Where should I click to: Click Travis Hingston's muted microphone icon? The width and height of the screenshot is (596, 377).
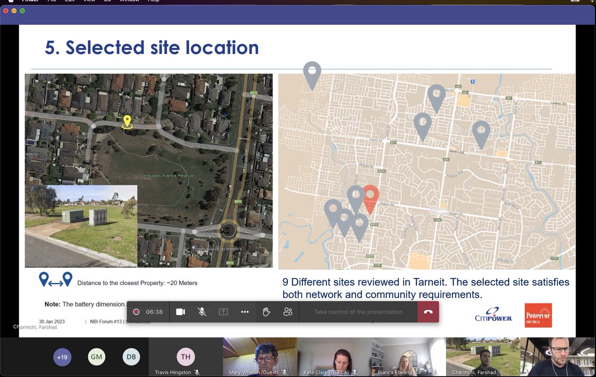(197, 372)
